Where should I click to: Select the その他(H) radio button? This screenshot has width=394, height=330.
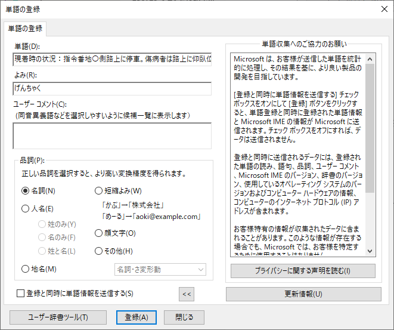(99, 251)
